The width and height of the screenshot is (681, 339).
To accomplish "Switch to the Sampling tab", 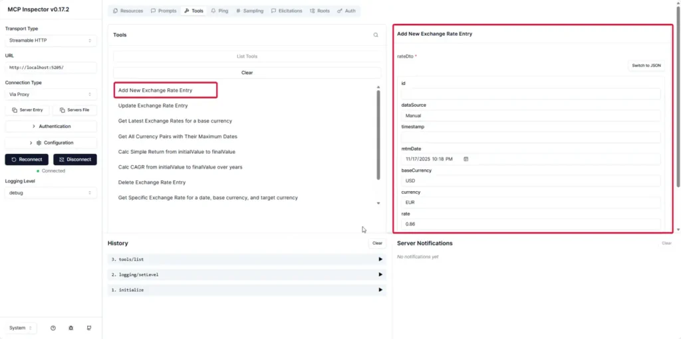I will (x=249, y=11).
